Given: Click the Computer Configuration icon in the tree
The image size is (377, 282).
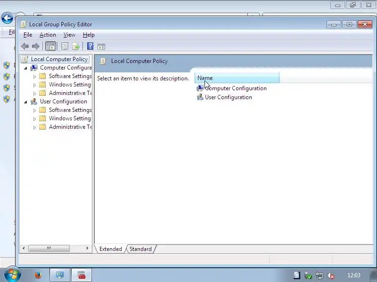Looking at the screenshot, I should (x=34, y=68).
